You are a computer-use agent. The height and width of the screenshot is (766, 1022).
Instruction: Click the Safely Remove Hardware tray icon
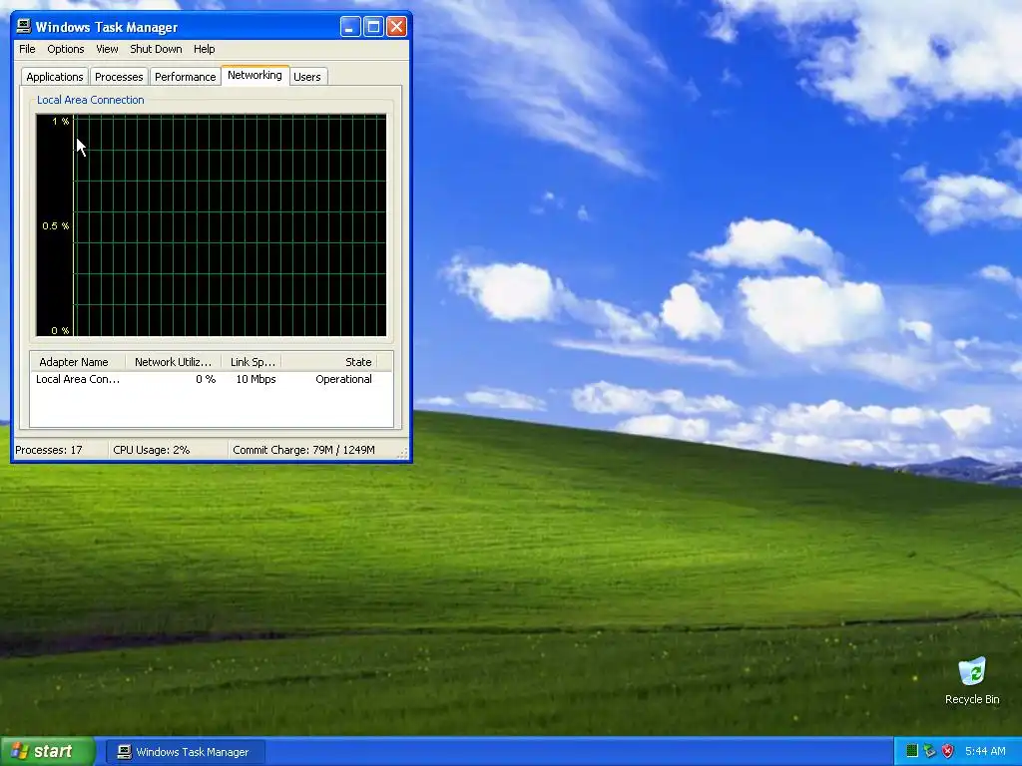click(x=929, y=752)
